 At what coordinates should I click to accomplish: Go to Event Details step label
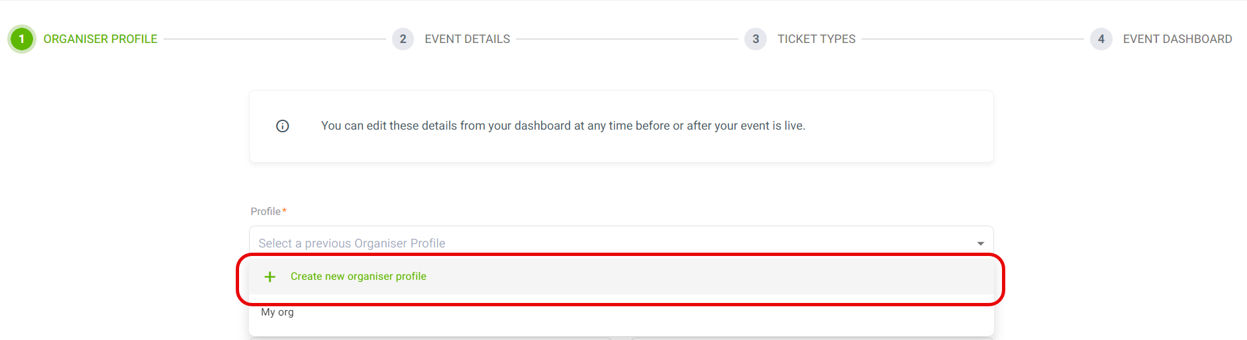pyautogui.click(x=468, y=39)
